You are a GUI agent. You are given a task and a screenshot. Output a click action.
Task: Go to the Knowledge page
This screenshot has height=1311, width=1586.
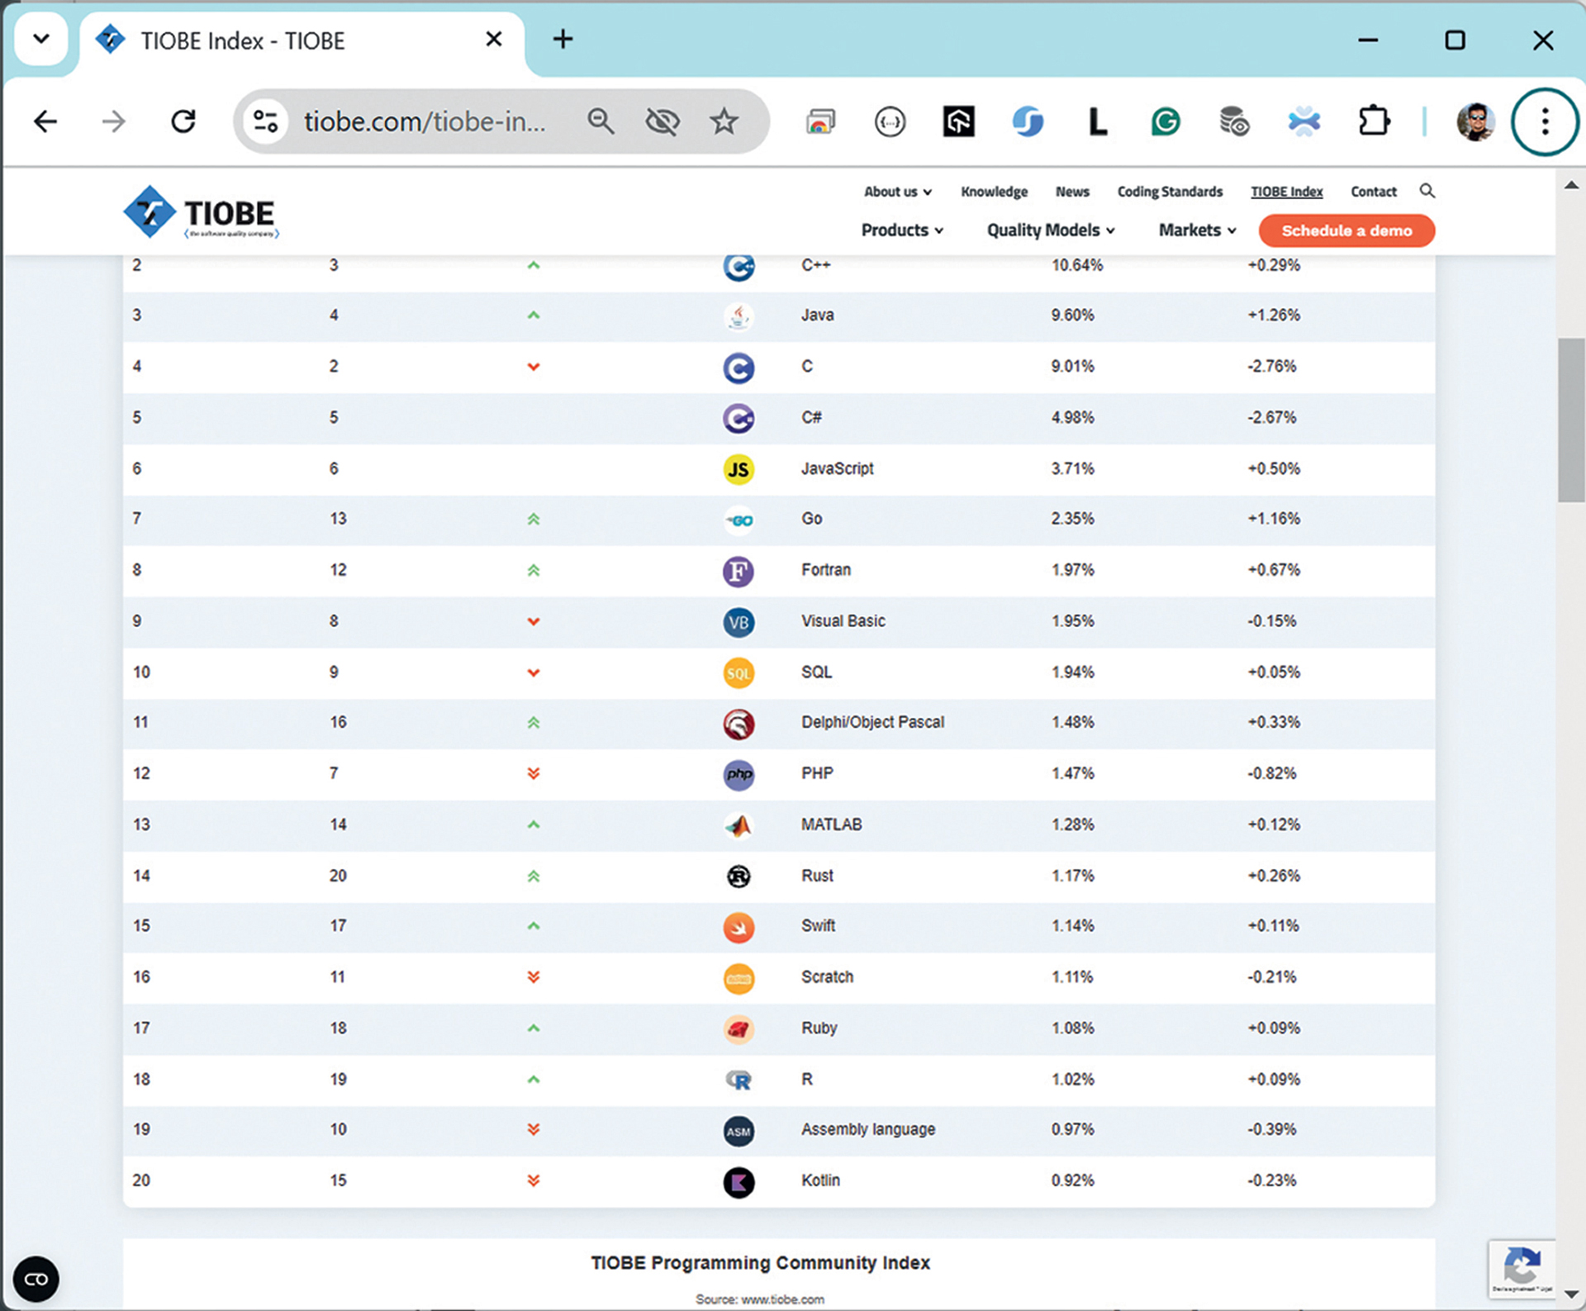[x=994, y=192]
